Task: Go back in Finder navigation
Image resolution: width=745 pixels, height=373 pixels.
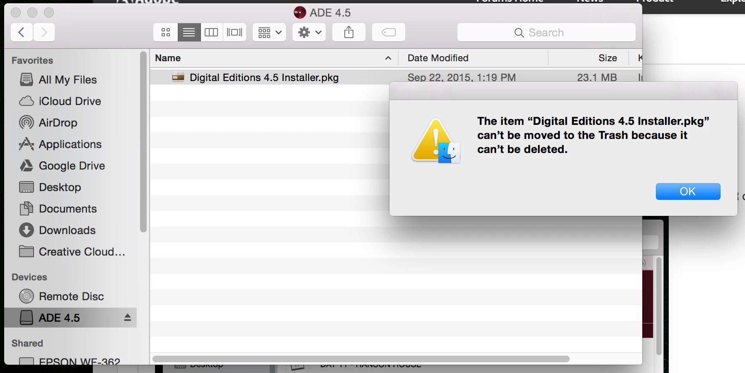Action: tap(22, 32)
